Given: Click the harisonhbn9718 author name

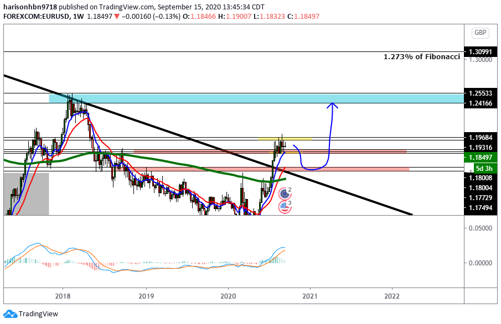Looking at the screenshot, I should point(30,7).
